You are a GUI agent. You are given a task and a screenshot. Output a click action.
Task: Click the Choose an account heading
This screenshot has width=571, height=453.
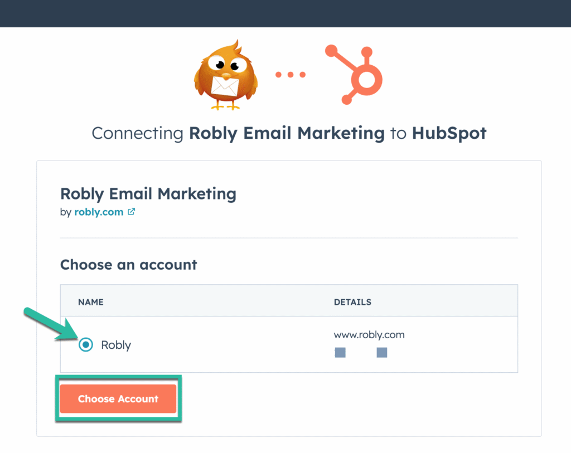[x=129, y=265]
